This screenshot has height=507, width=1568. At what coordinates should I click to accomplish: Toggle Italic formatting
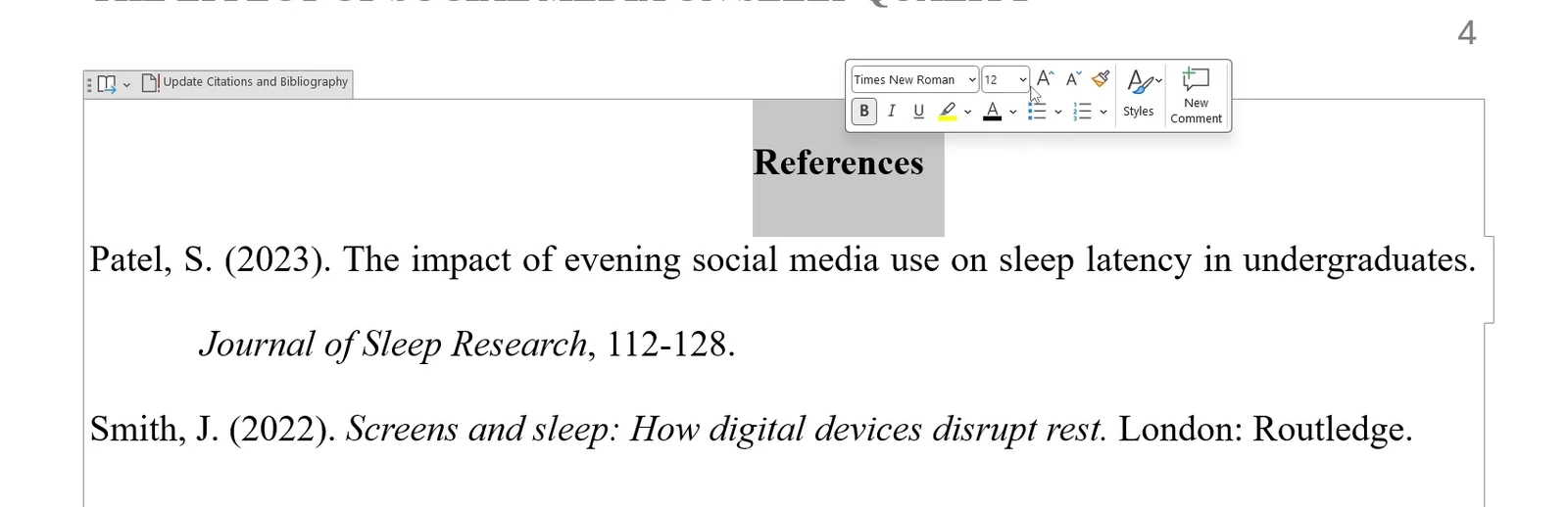coord(891,112)
